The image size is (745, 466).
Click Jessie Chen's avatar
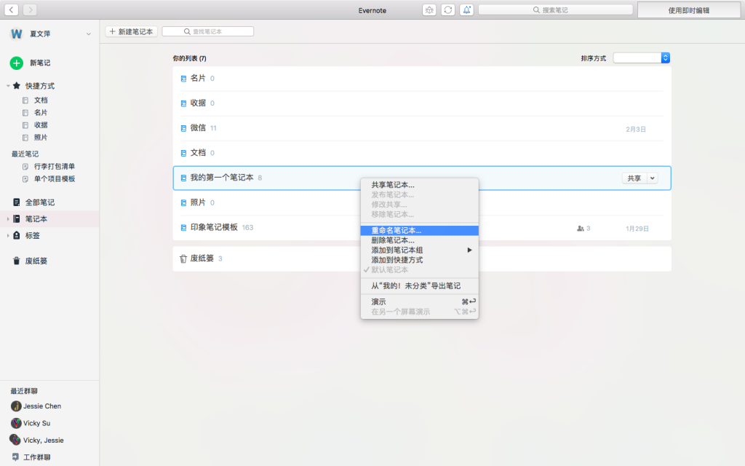[x=16, y=406]
